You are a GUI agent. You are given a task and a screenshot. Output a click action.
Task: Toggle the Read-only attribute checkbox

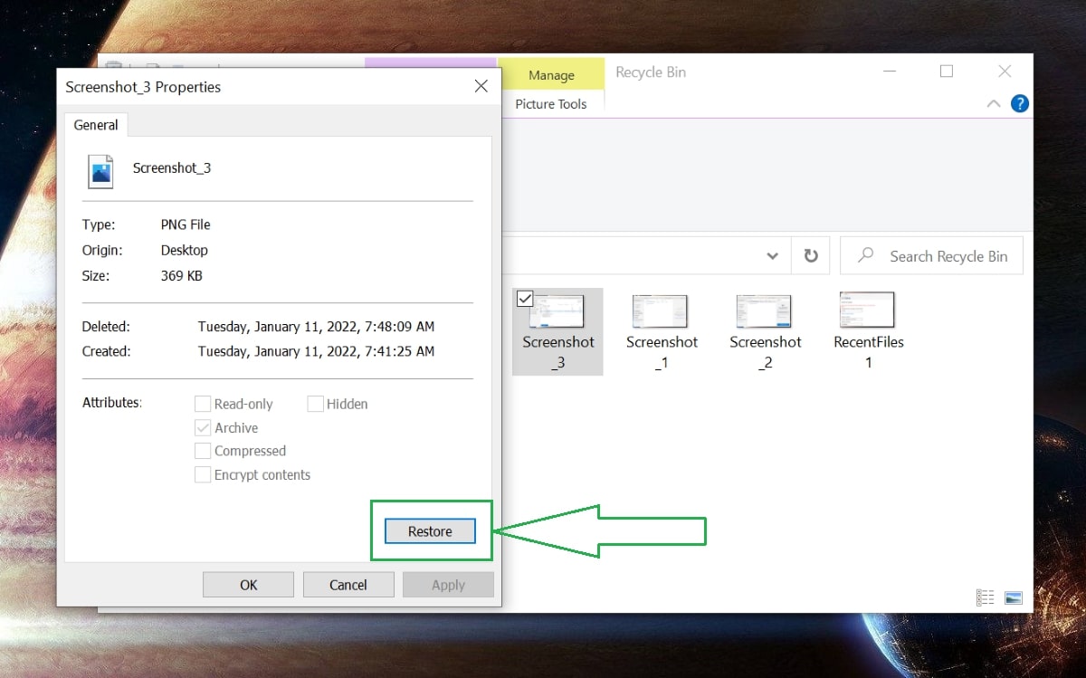(x=203, y=404)
